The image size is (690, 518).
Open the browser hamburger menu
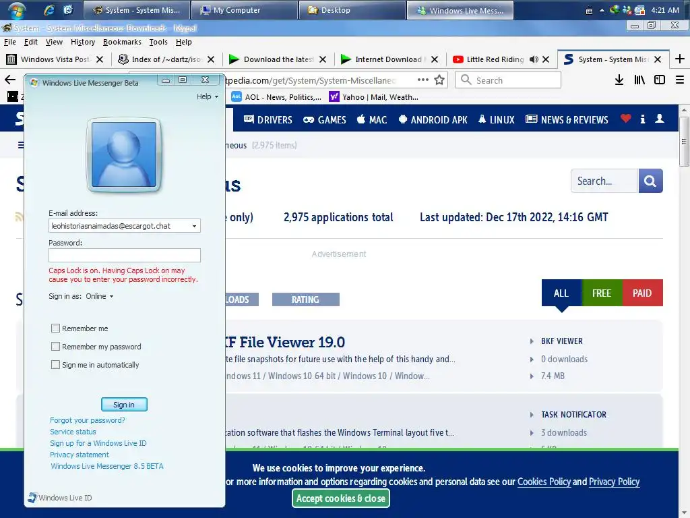(x=680, y=80)
